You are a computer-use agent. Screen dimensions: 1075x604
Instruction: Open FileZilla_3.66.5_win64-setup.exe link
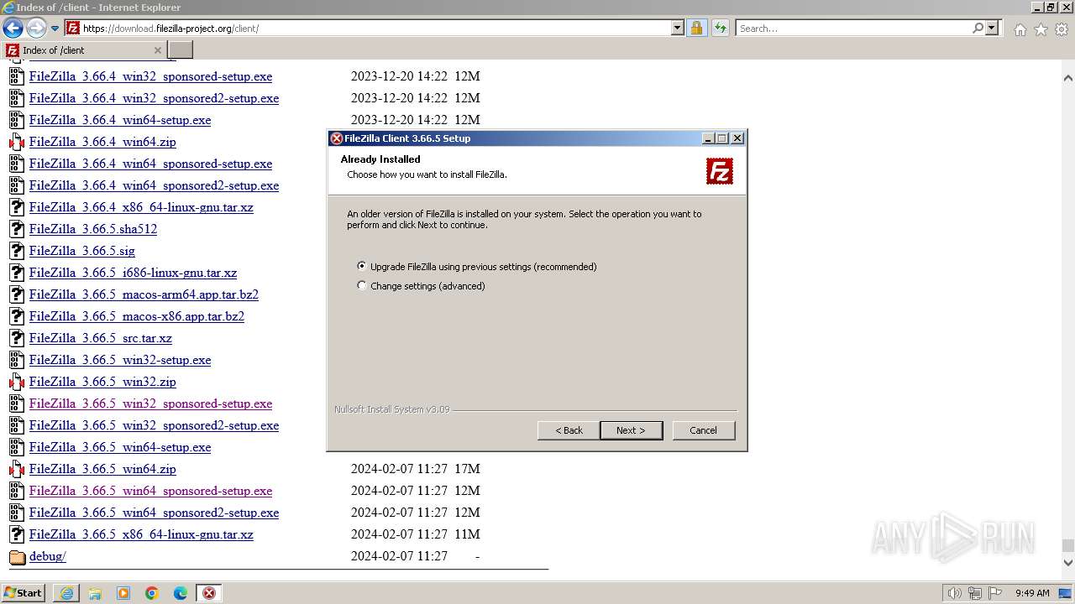(120, 447)
